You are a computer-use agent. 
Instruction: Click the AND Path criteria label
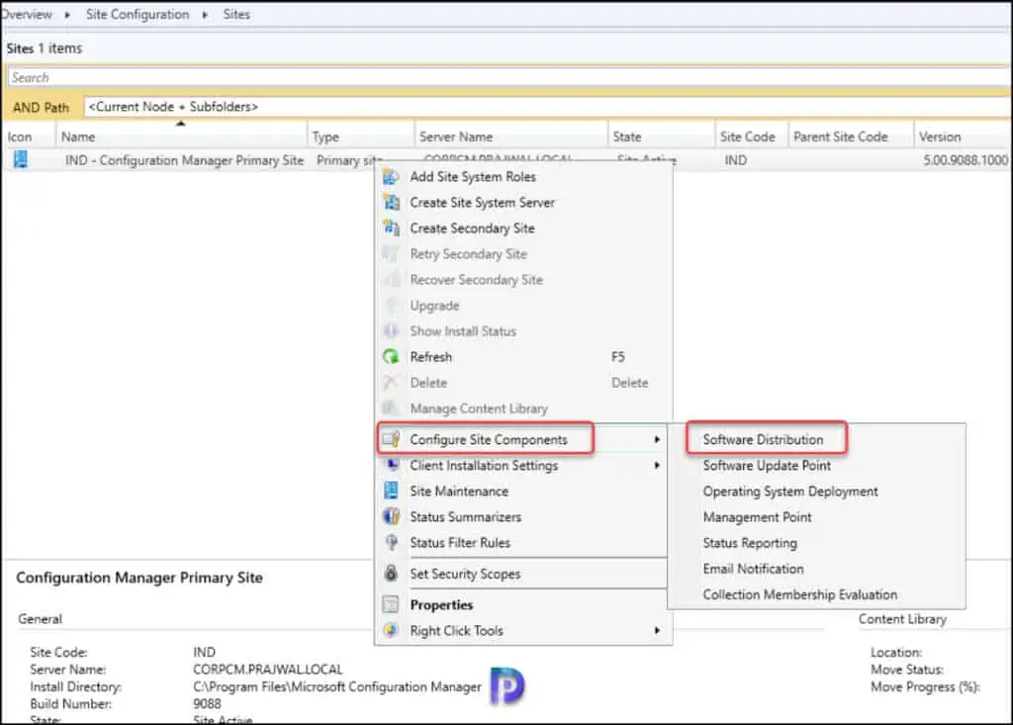41,107
